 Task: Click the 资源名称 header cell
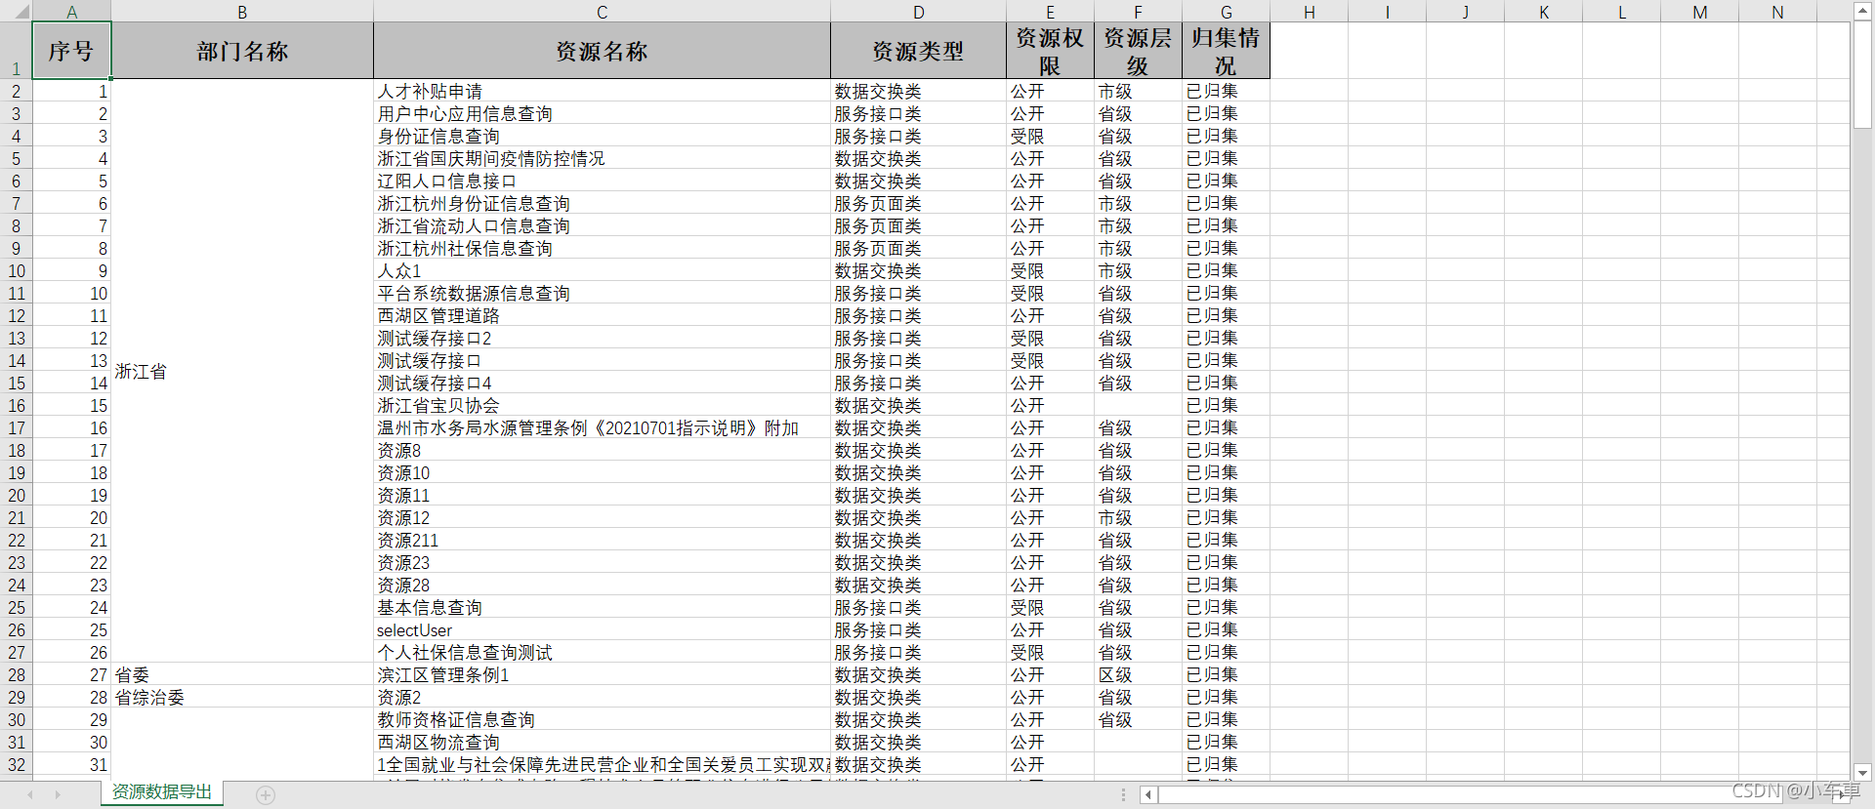602,51
